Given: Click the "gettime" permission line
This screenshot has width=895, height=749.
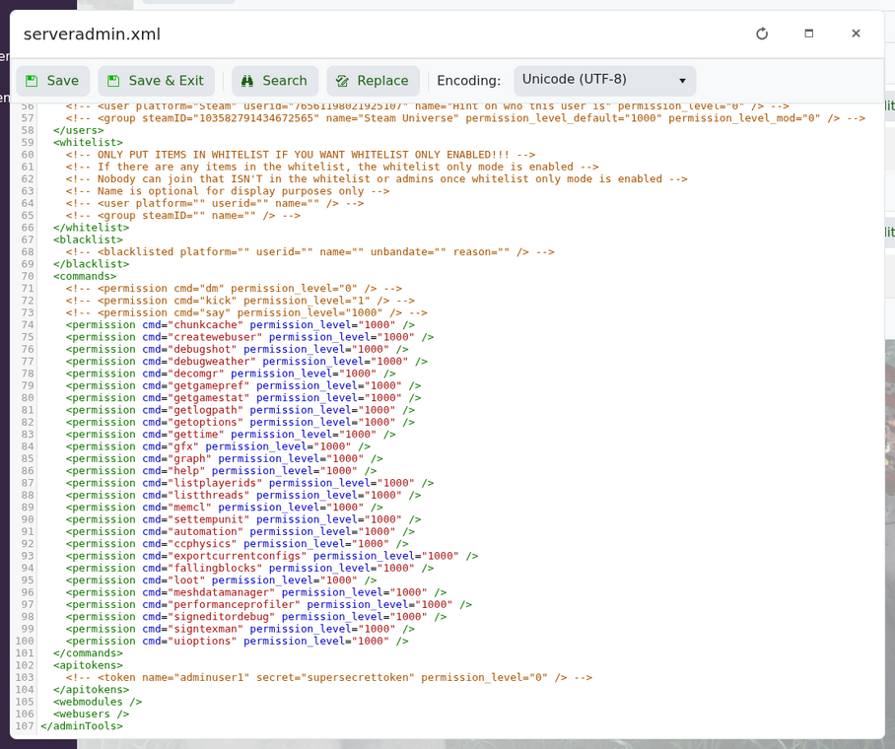Looking at the screenshot, I should (231, 435).
